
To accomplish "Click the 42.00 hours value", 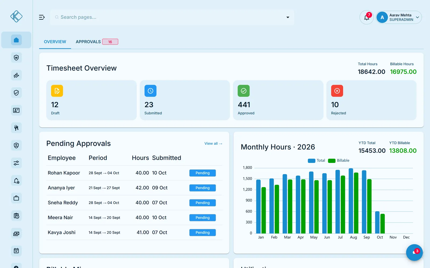I will 142,188.
